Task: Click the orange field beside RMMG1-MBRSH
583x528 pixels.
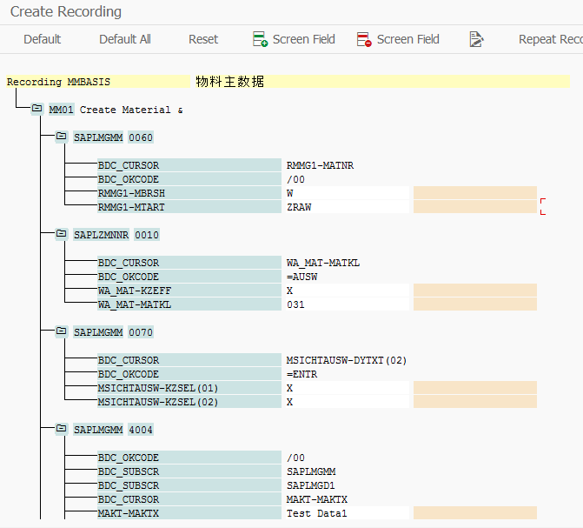Action: (474, 193)
